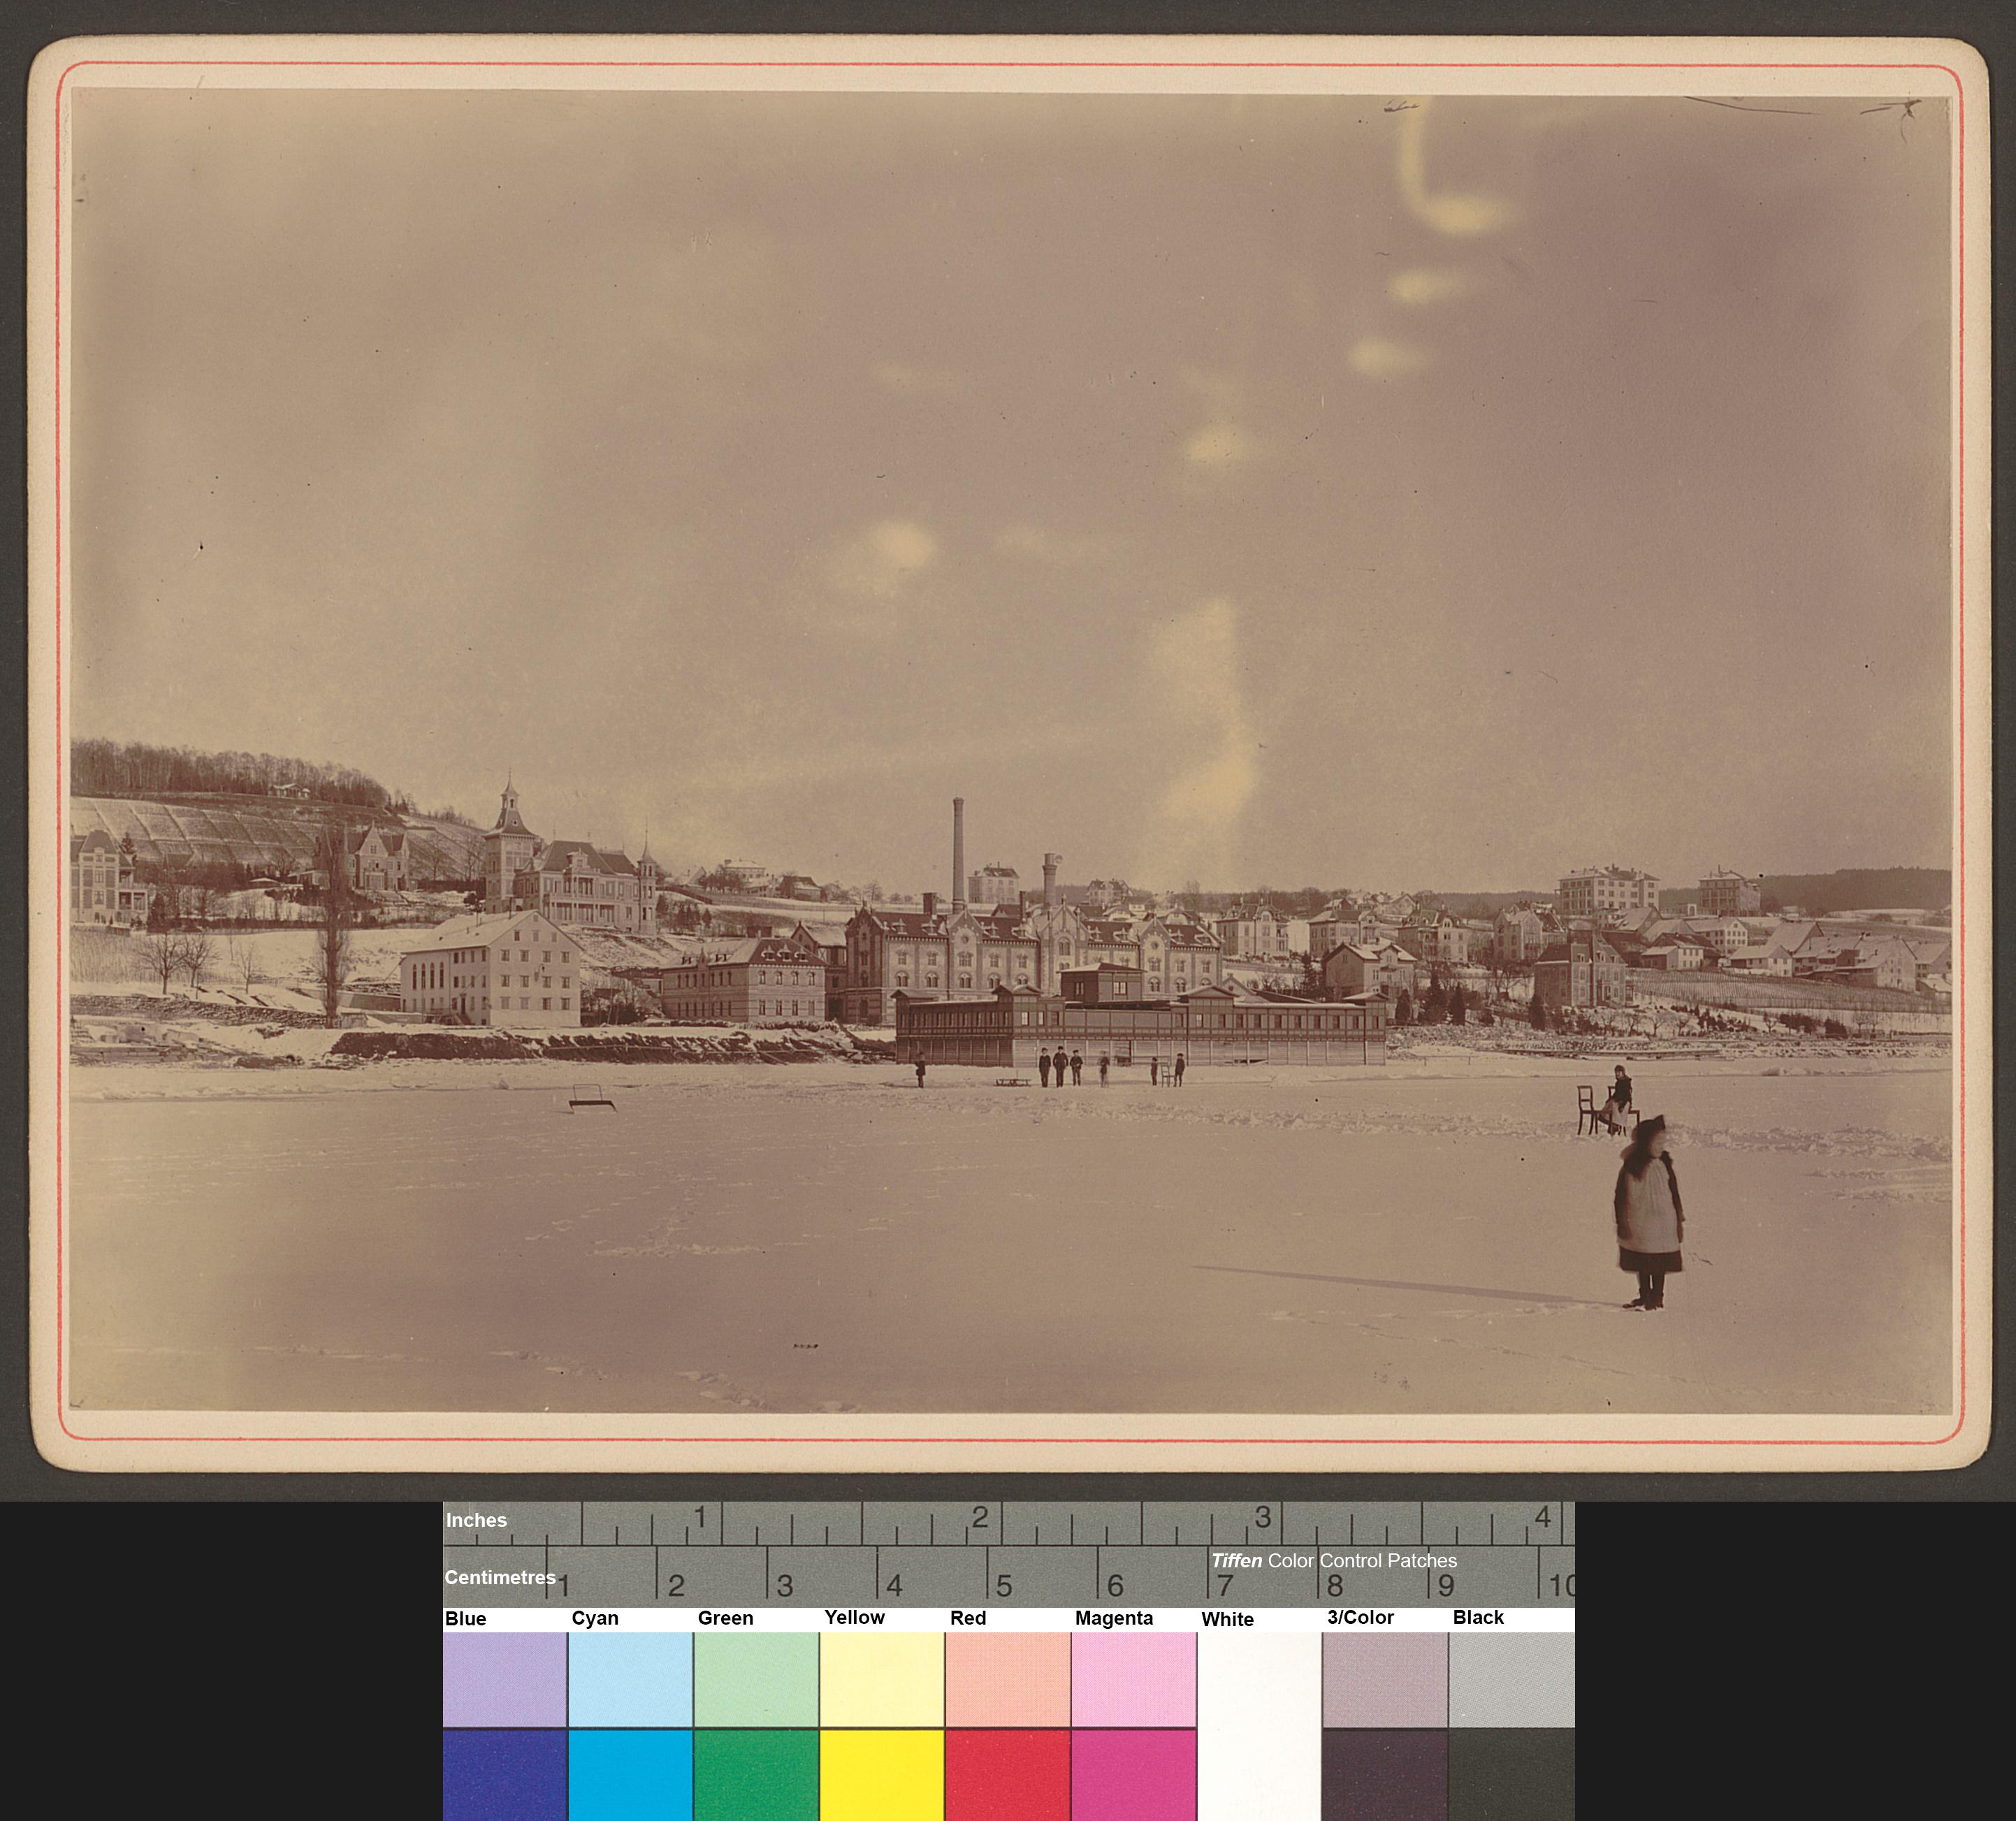Click the saturated dark blue patch
2016x1821 pixels.
pyautogui.click(x=505, y=1775)
